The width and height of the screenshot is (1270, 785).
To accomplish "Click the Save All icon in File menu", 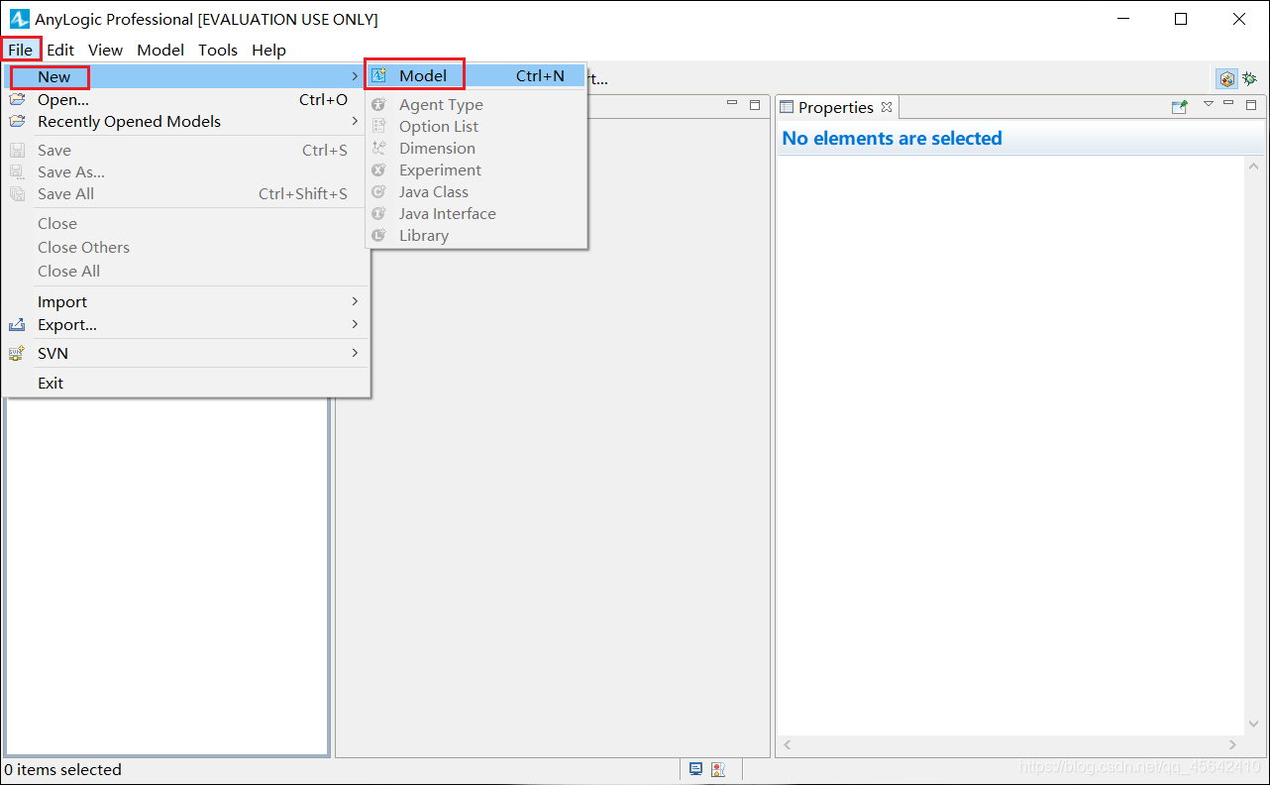I will tap(17, 193).
